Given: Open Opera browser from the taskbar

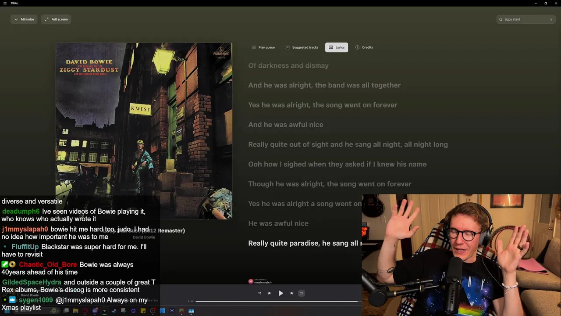Looking at the screenshot, I should [x=85, y=311].
